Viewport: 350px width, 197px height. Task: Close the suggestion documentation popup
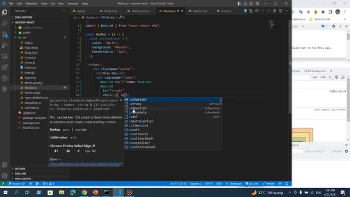tap(121, 100)
